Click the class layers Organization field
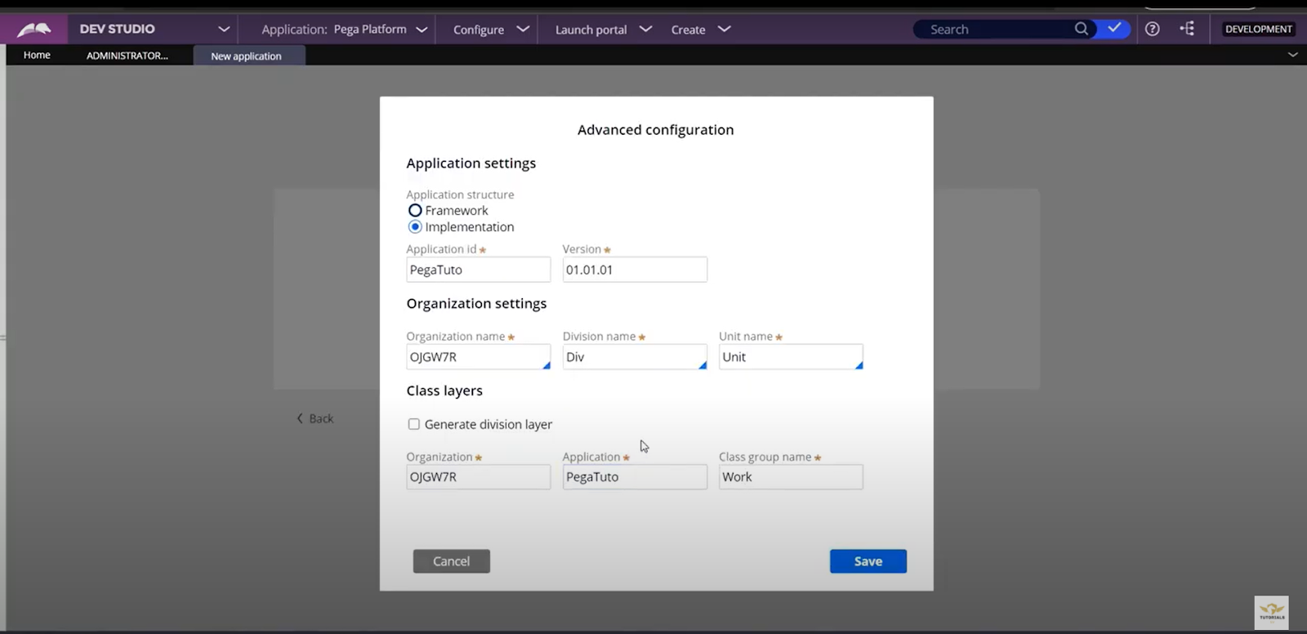Screen dimensions: 1307x634 479,477
